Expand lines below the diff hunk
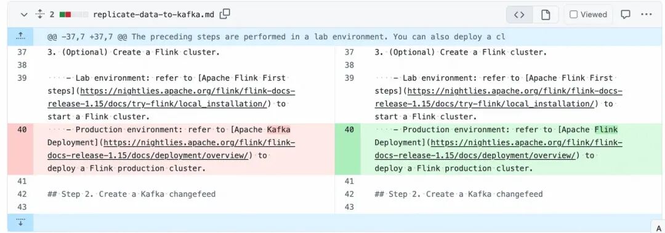 tap(20, 222)
